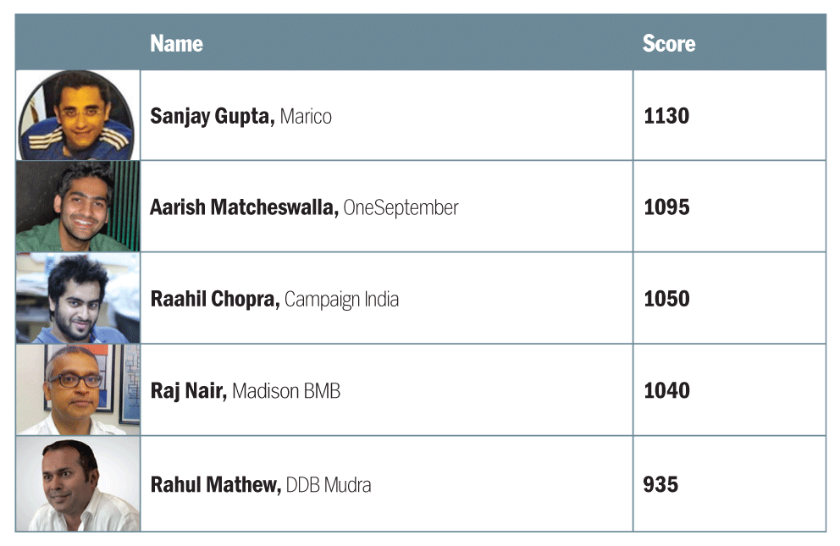Screen dimensions: 840x546
Task: Click the name Aarish Matcheswalla
Action: click(x=244, y=207)
